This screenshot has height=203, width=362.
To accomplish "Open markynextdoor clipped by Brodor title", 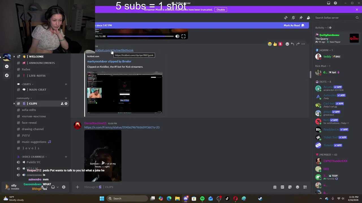I will tap(109, 61).
